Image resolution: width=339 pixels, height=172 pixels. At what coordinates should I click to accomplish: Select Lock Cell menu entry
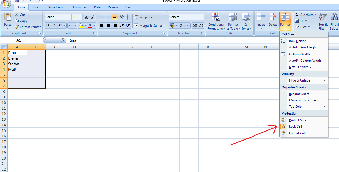pos(304,126)
